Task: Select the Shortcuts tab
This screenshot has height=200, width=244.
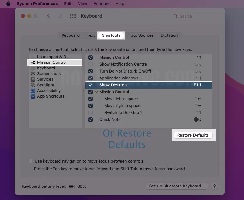Action: point(111,35)
